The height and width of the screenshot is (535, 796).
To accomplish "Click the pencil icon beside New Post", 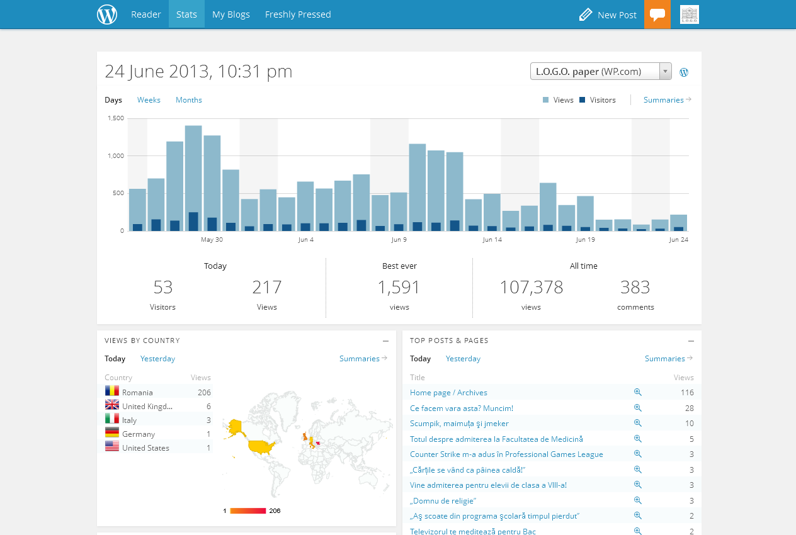I will click(586, 14).
